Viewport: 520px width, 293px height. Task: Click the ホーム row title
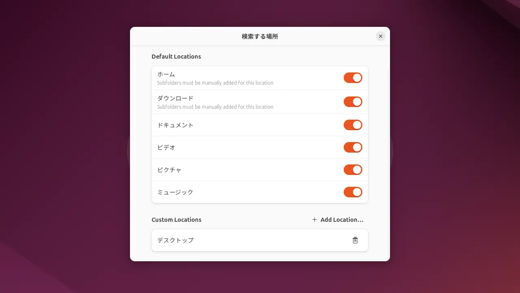[166, 74]
